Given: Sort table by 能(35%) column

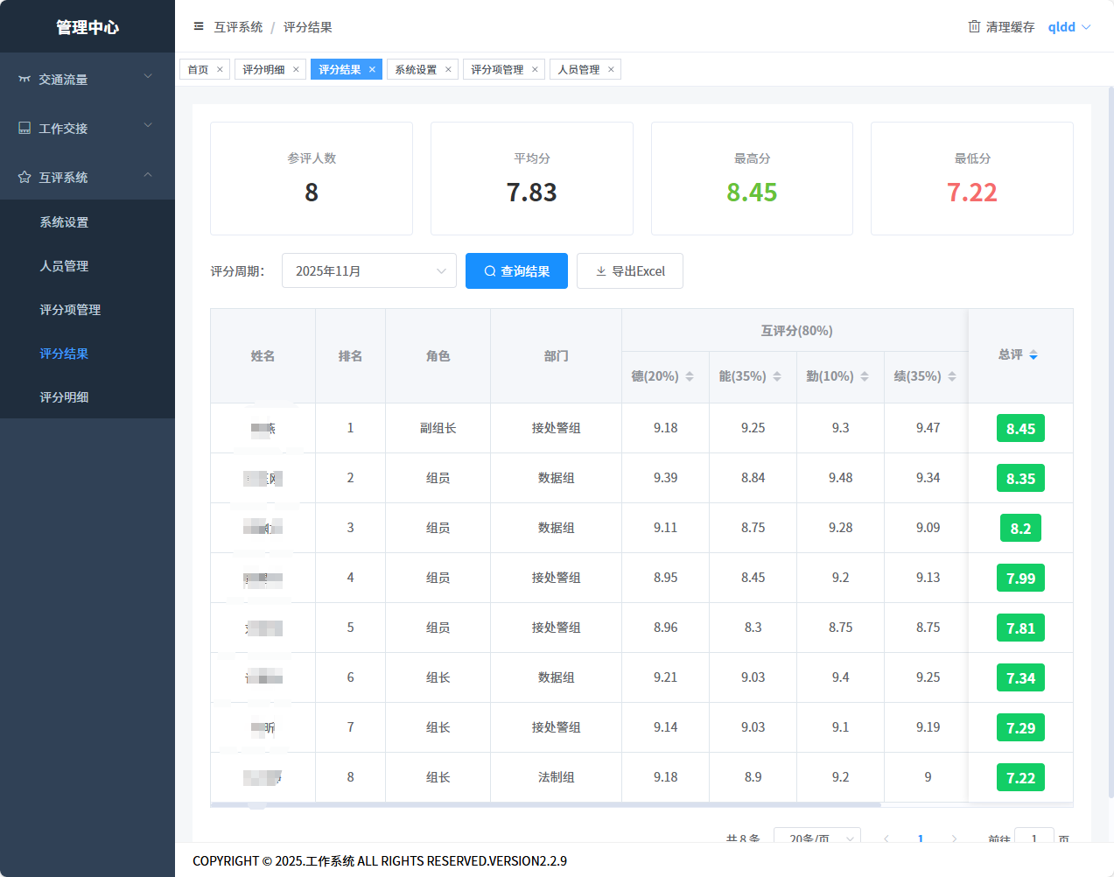Looking at the screenshot, I should tap(777, 376).
